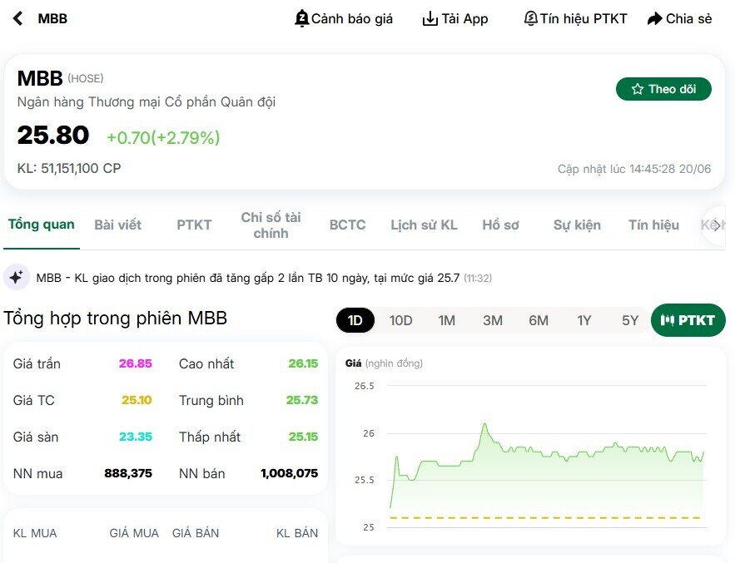Select the 1Y chart range
735x563 pixels.
click(x=584, y=320)
